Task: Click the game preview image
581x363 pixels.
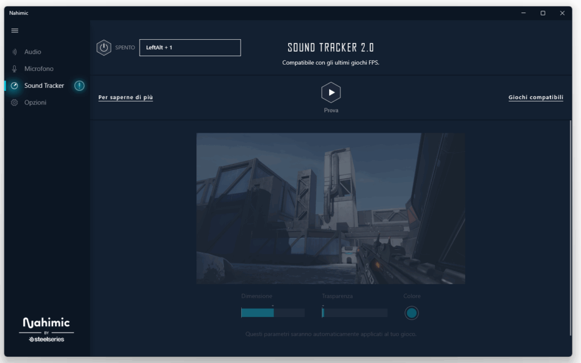Action: click(x=331, y=209)
